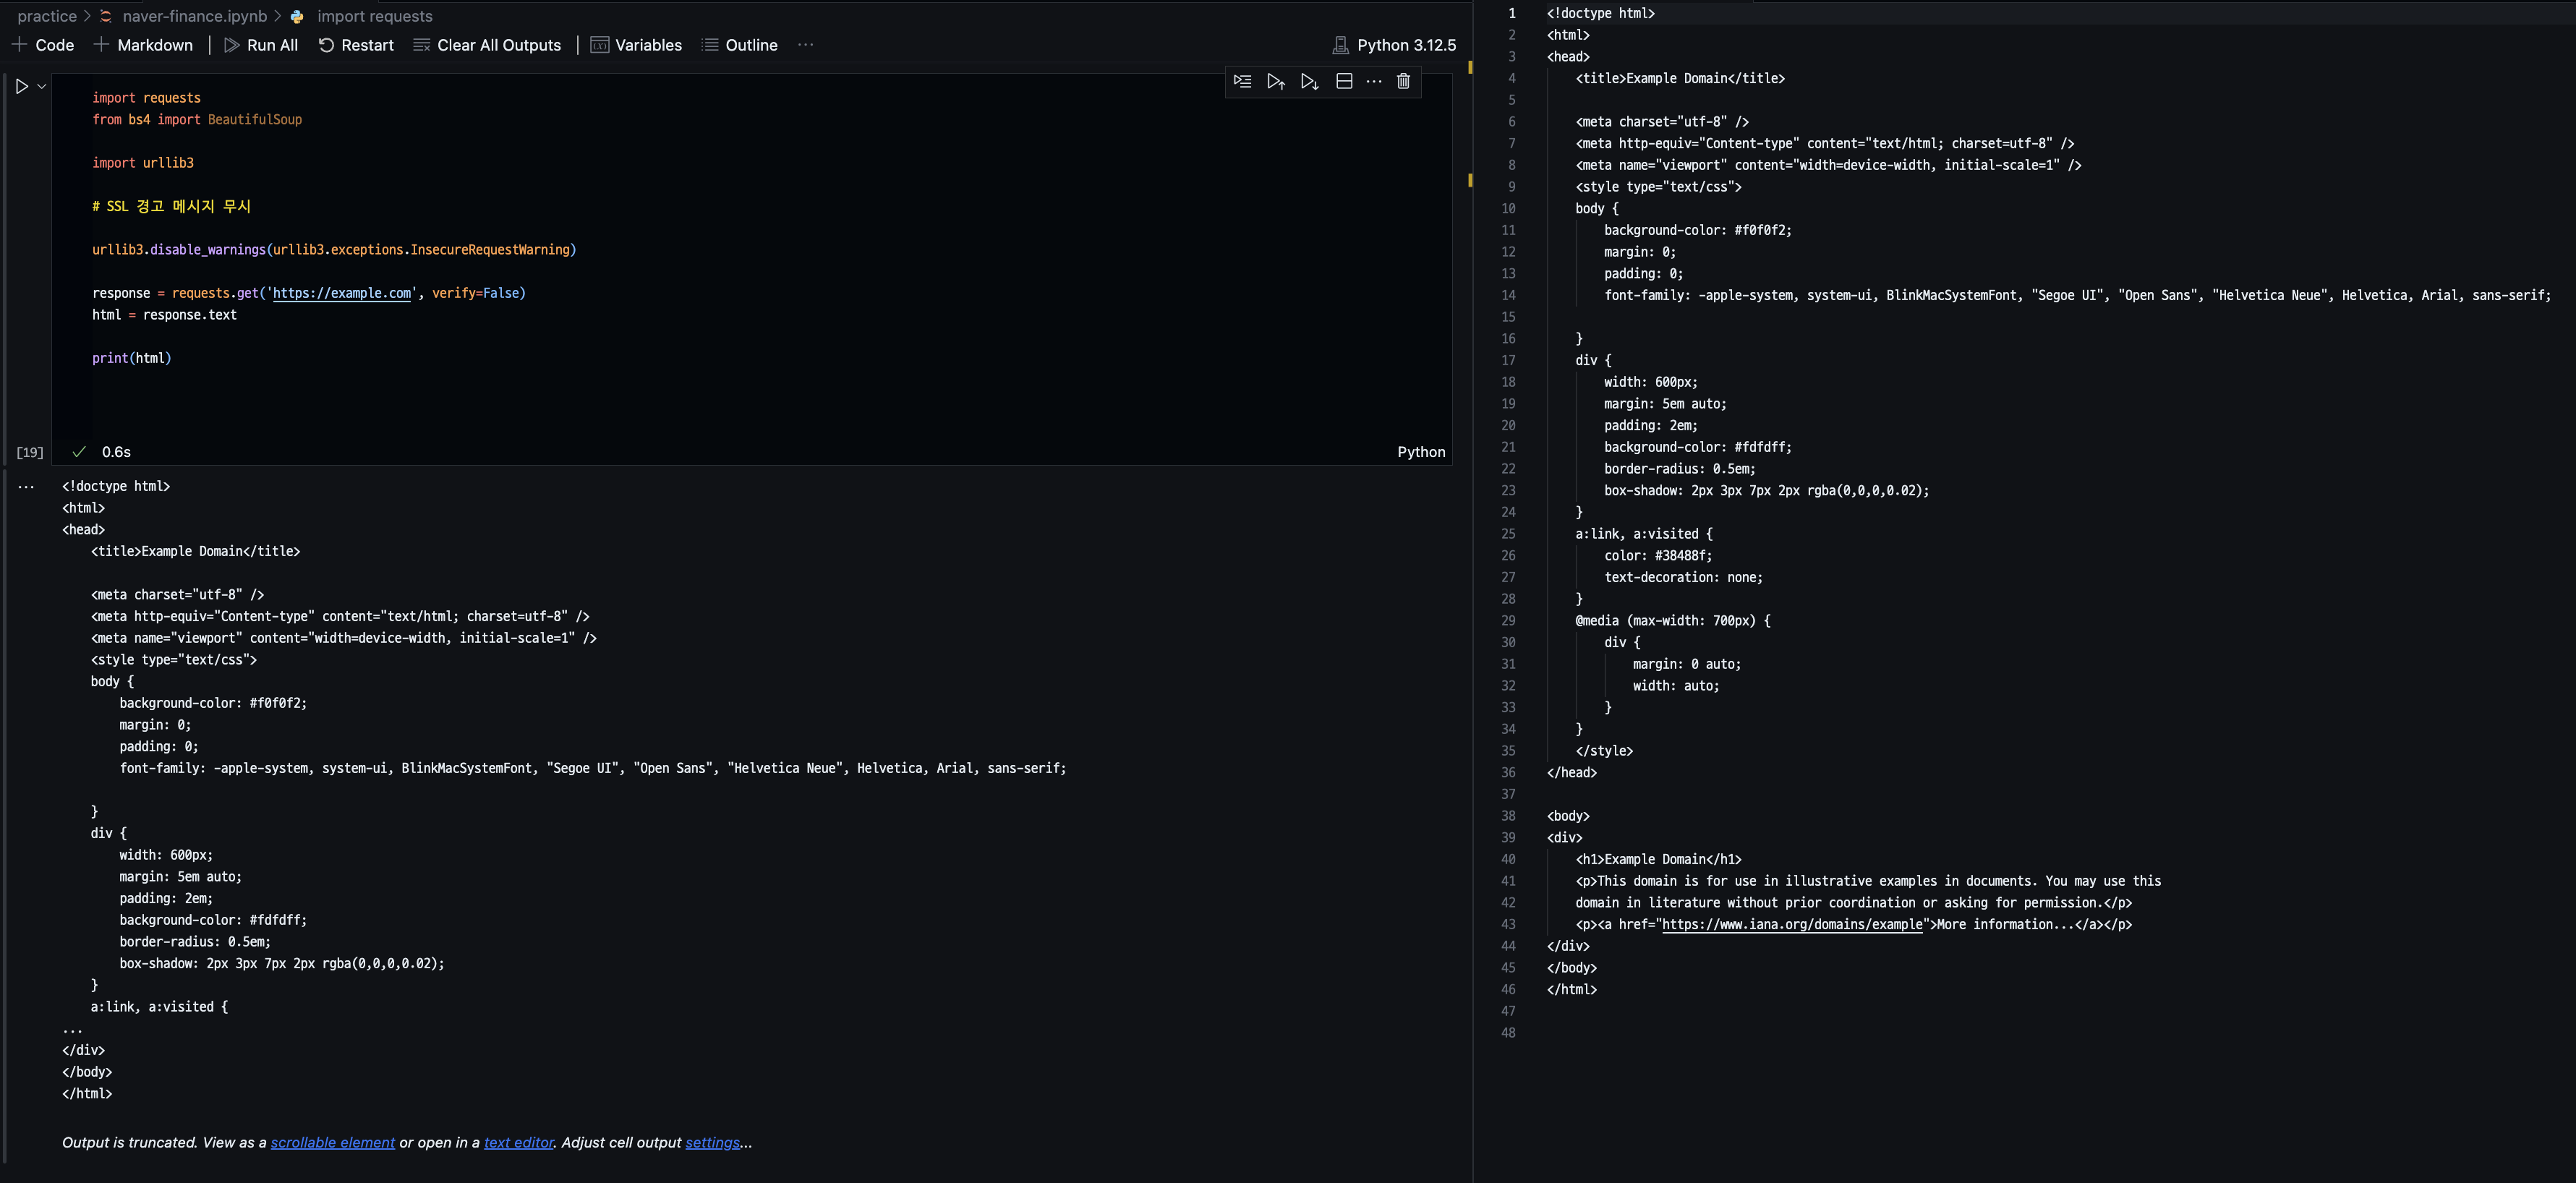
Task: Show the notebook Outline
Action: coord(740,45)
